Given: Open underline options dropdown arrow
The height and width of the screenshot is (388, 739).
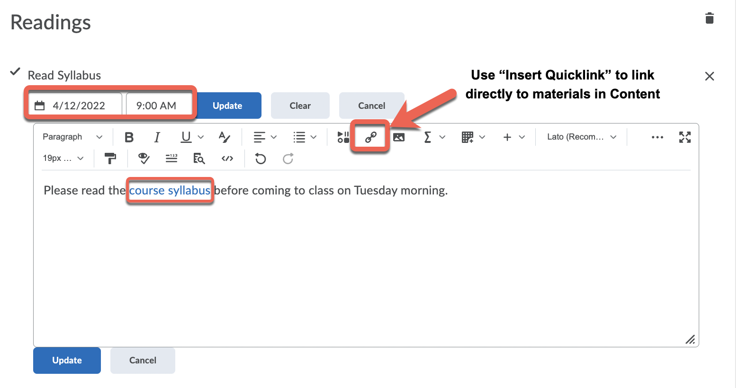Looking at the screenshot, I should [x=201, y=137].
